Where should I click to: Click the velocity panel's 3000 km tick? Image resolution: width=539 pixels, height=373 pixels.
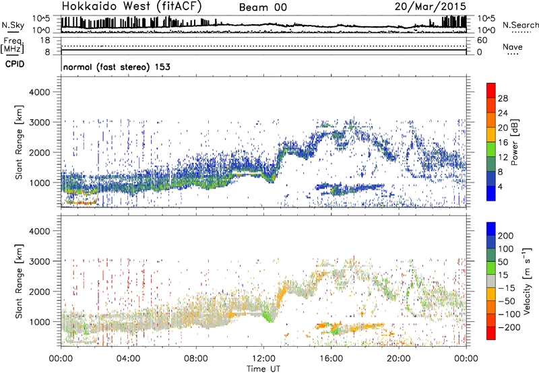[40, 261]
